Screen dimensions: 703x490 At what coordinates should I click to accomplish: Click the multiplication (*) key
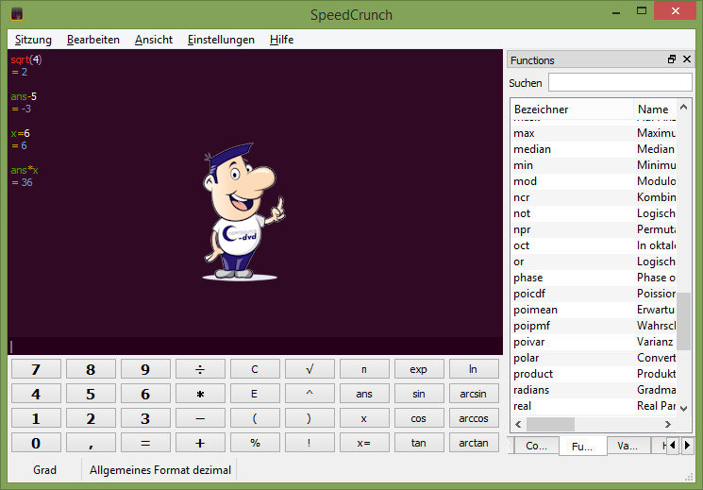click(x=199, y=394)
